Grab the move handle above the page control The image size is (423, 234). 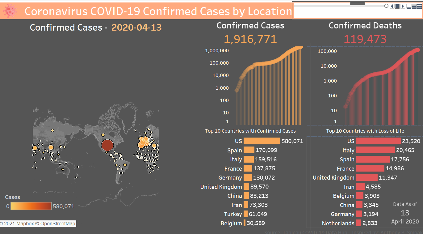(358, 3)
